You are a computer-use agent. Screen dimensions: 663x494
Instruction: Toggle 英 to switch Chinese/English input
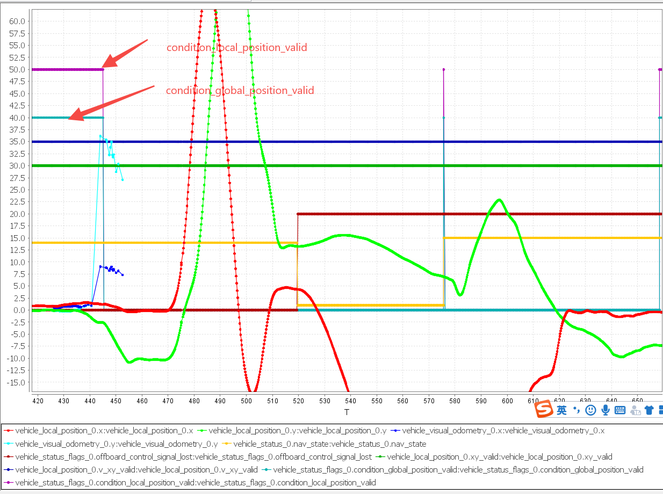click(561, 410)
